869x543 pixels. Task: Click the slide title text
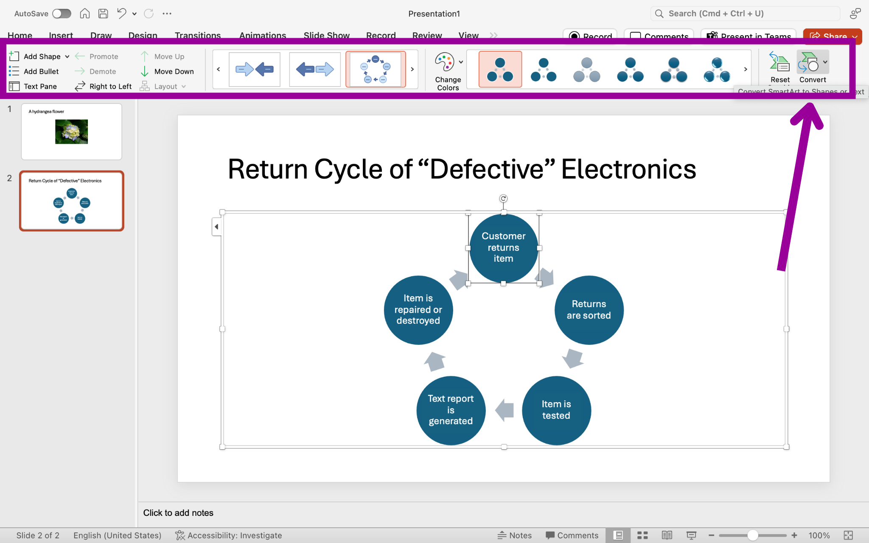click(462, 169)
